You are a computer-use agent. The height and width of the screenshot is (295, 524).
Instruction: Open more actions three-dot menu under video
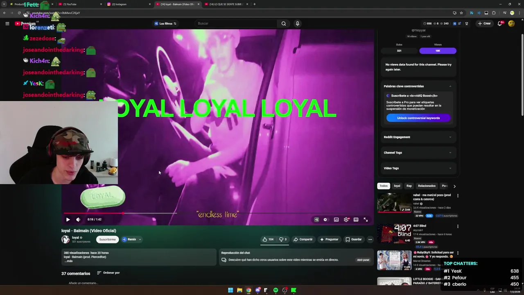pos(370,239)
